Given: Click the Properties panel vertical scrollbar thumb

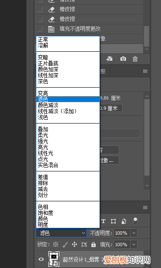Looking at the screenshot, I should (x=147, y=137).
